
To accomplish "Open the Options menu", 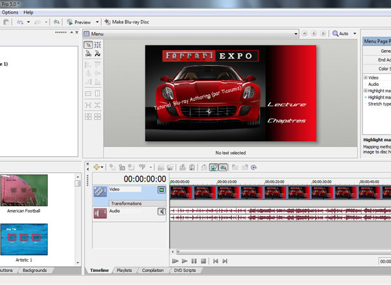I will pyautogui.click(x=9, y=12).
